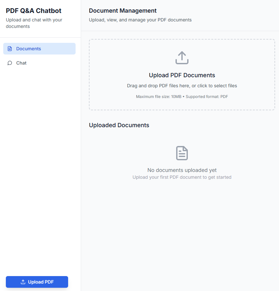The width and height of the screenshot is (279, 291).
Task: Click the 'Document Management' page heading
Action: [x=123, y=11]
